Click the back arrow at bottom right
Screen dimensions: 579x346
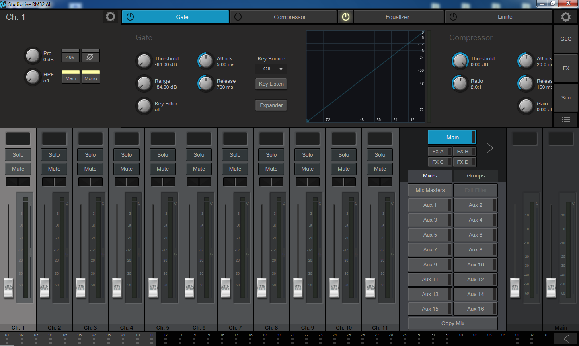[x=566, y=338]
